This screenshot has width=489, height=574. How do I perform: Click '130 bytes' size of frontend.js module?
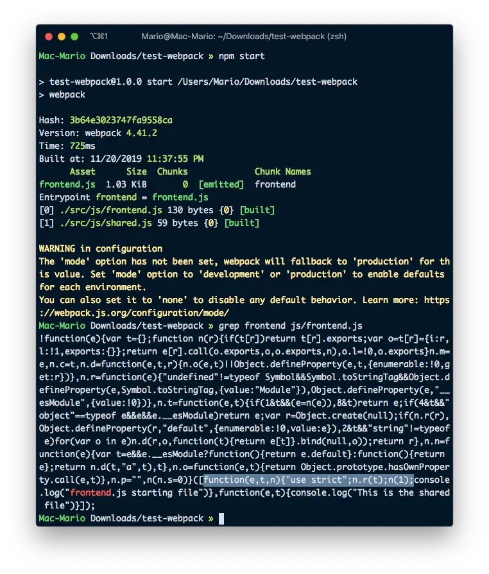(191, 210)
